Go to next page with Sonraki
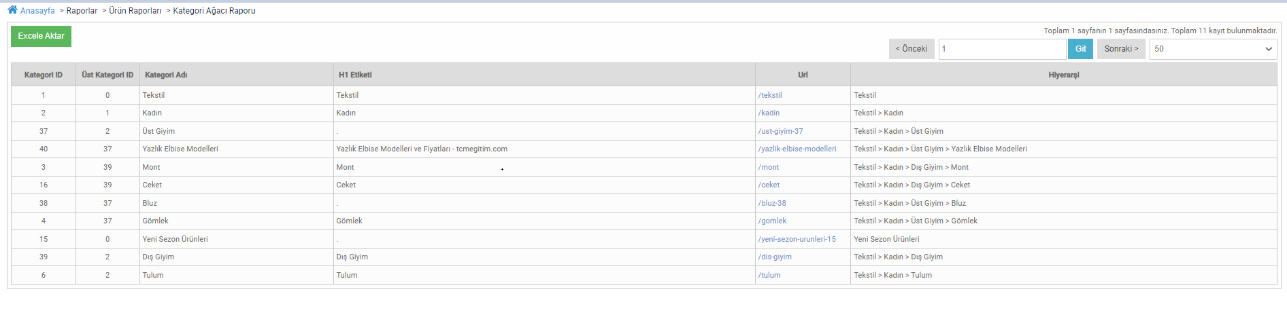This screenshot has width=1287, height=313. point(1121,49)
